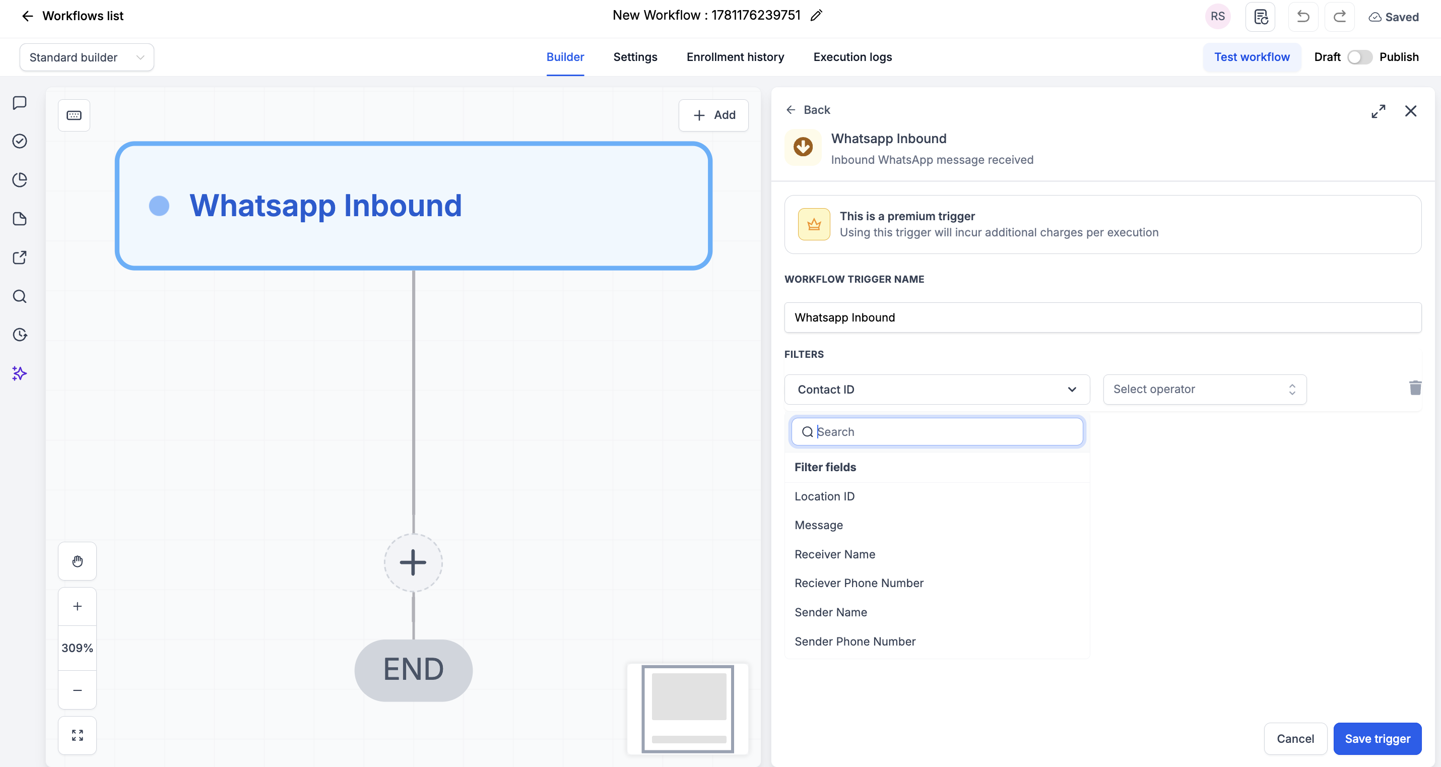Image resolution: width=1441 pixels, height=767 pixels.
Task: Add a step with the plus node
Action: point(413,562)
